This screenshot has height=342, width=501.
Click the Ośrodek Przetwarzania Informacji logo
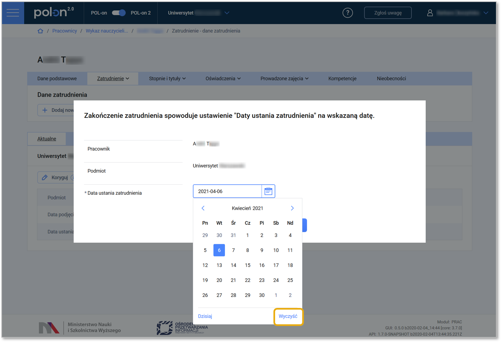tap(182, 328)
